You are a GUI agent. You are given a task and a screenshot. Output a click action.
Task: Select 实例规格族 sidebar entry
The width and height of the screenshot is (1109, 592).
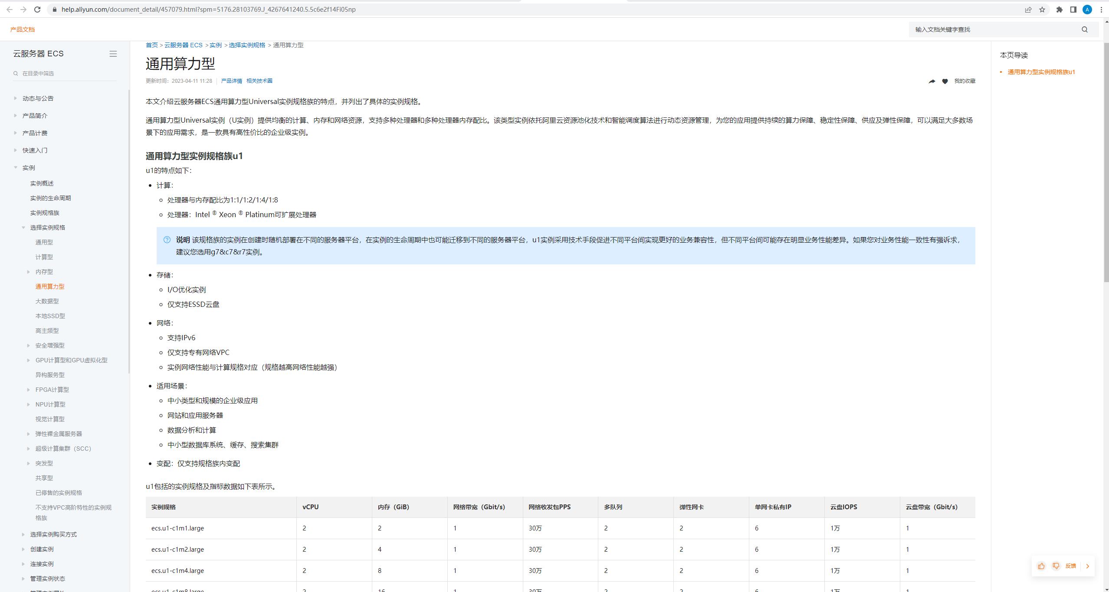pyautogui.click(x=45, y=213)
